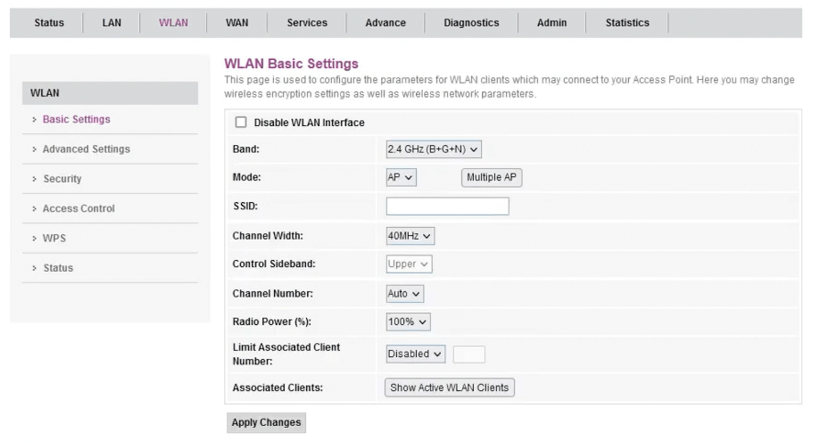Open the Channel Number dropdown
Viewport: 813px width, 443px height.
tap(404, 293)
